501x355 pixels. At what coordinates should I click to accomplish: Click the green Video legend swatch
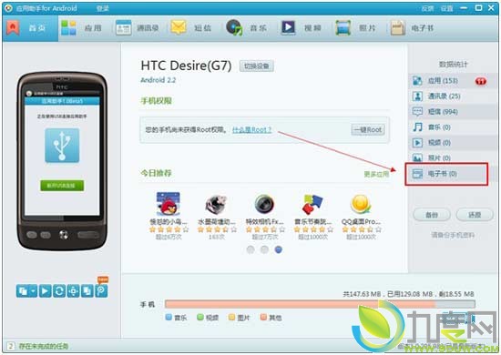click(200, 317)
